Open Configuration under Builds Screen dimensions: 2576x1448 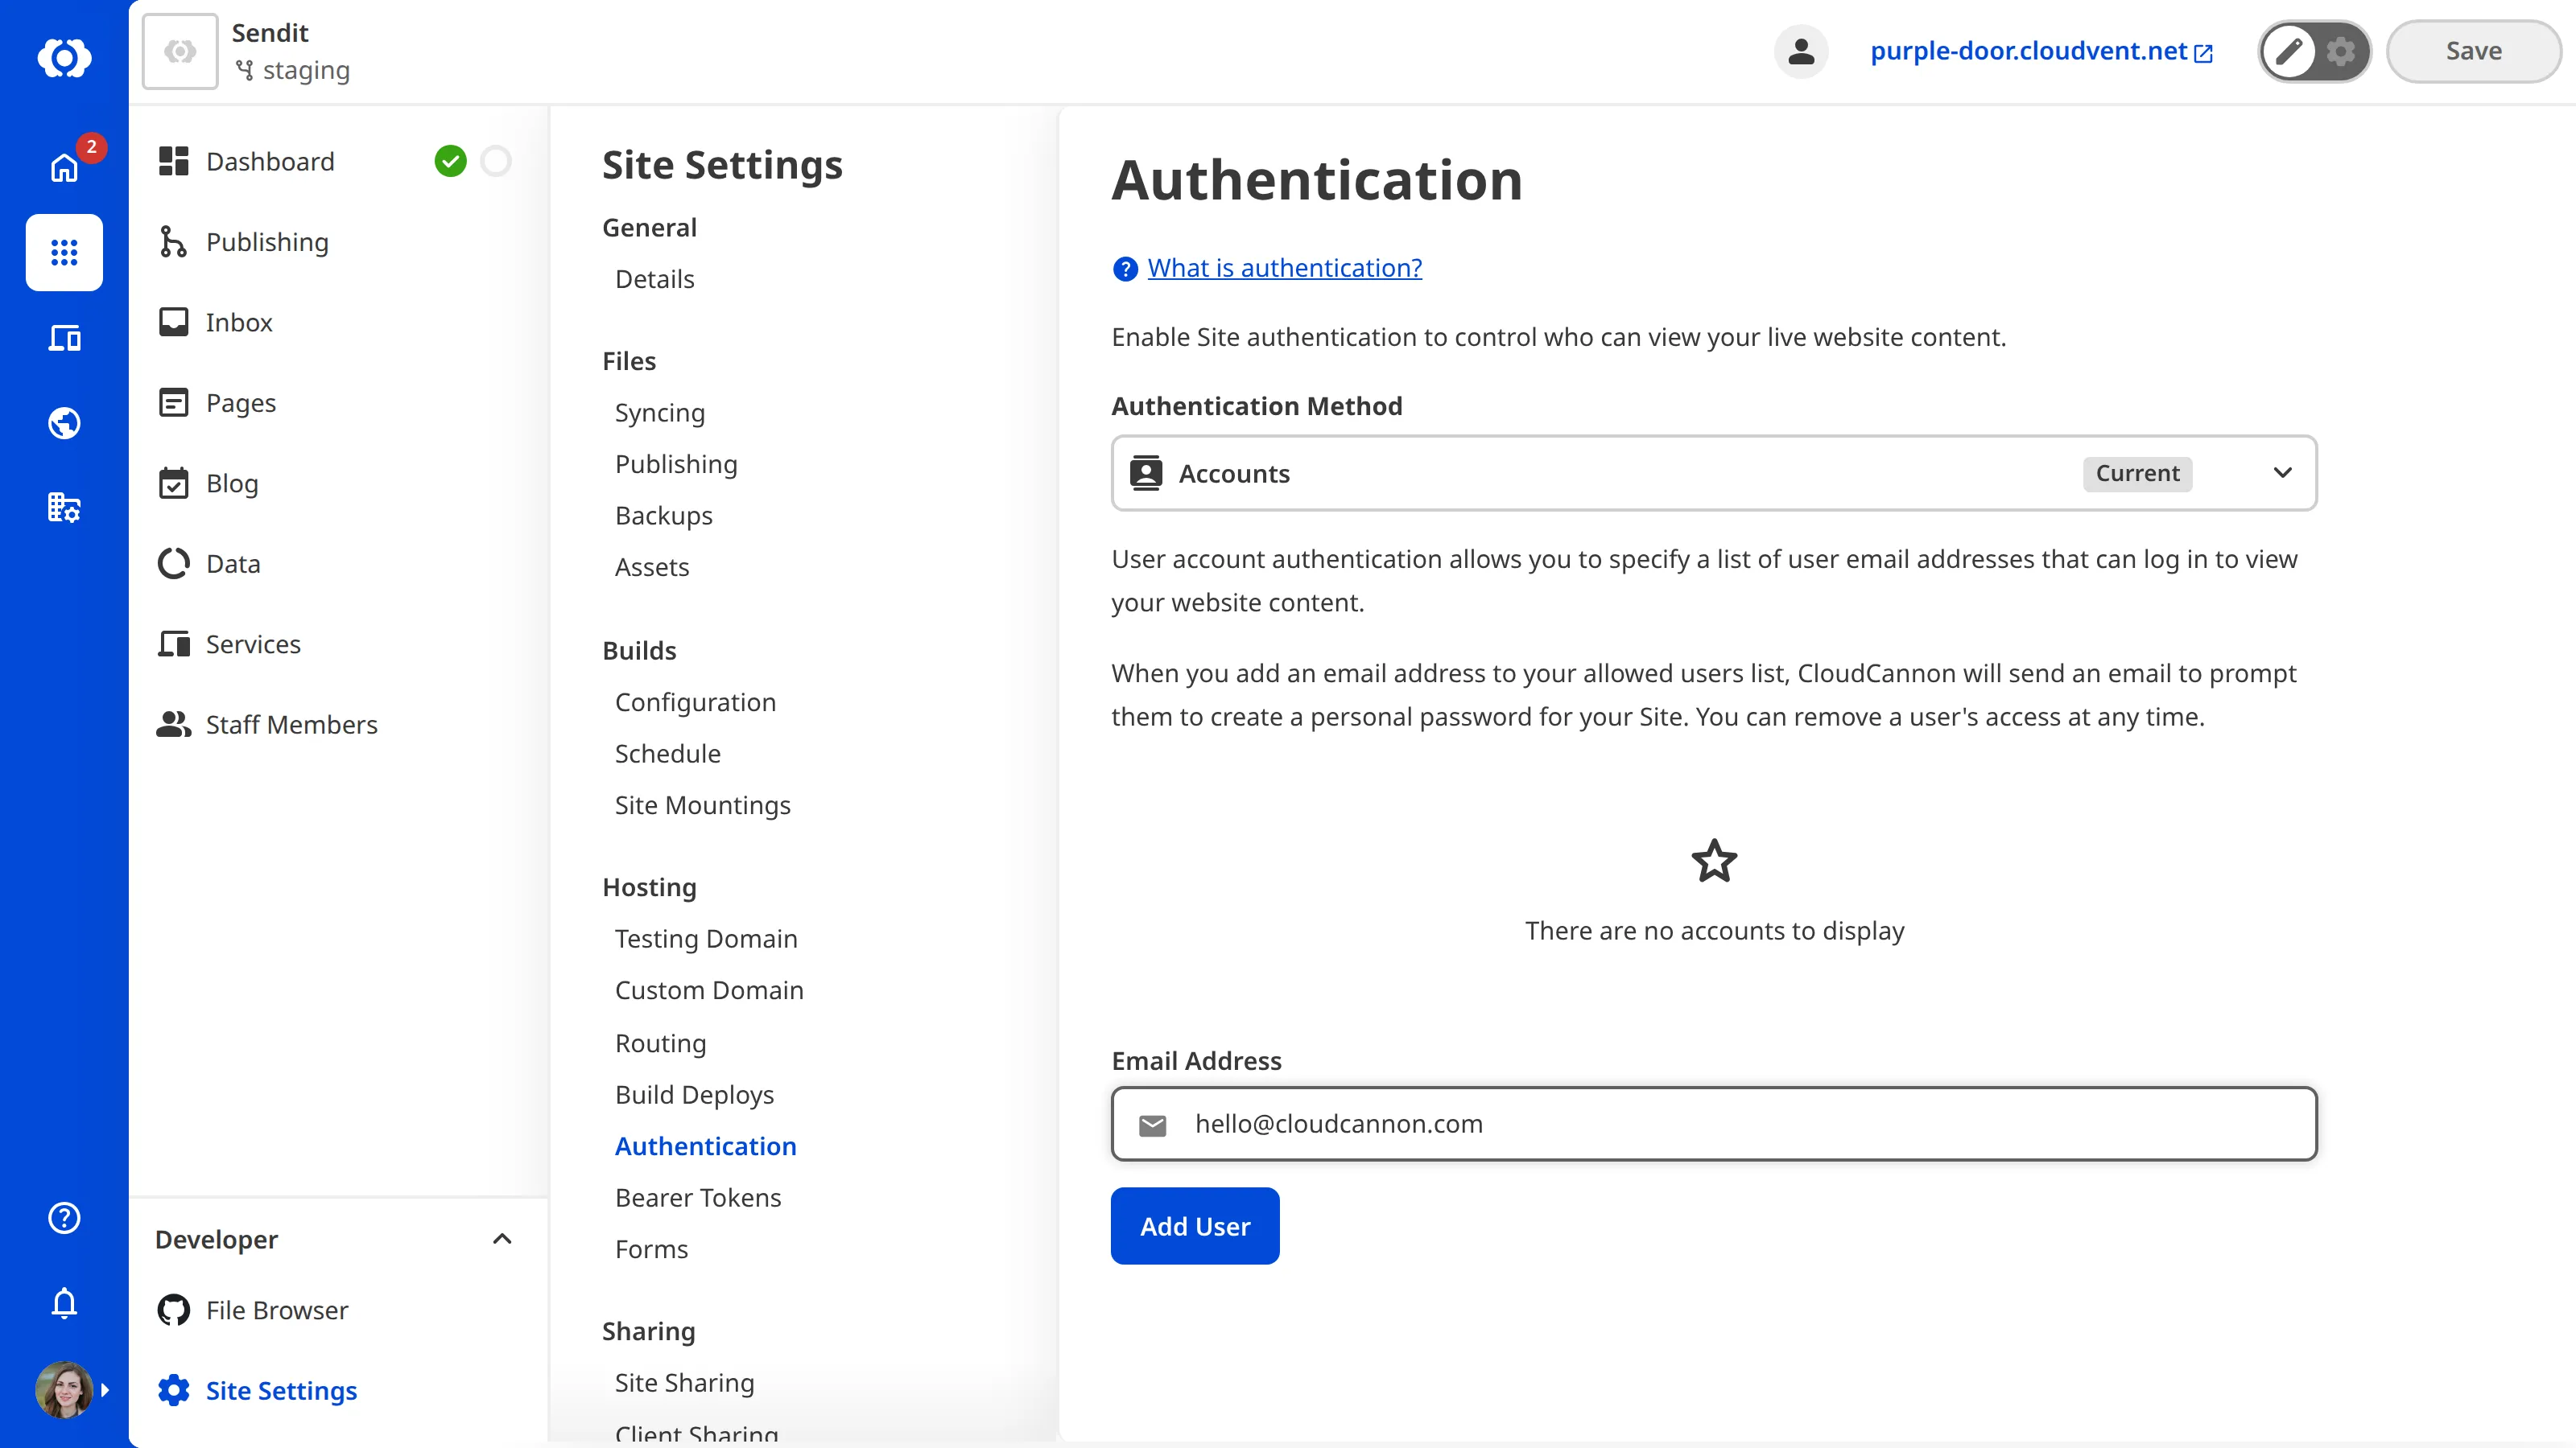(x=694, y=701)
